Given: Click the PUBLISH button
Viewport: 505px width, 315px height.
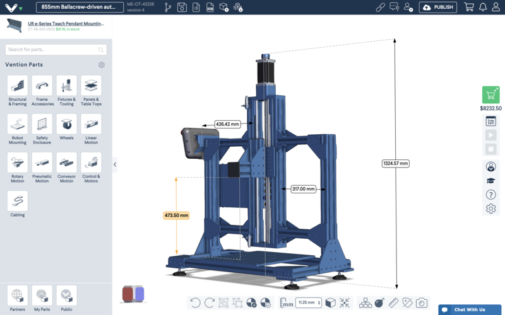Looking at the screenshot, I should click(437, 7).
